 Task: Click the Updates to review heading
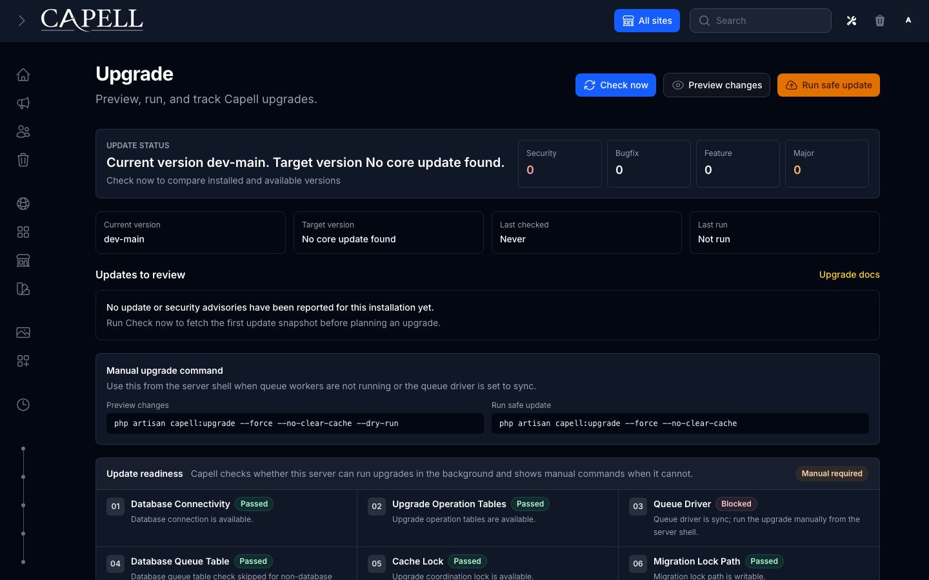pos(140,275)
